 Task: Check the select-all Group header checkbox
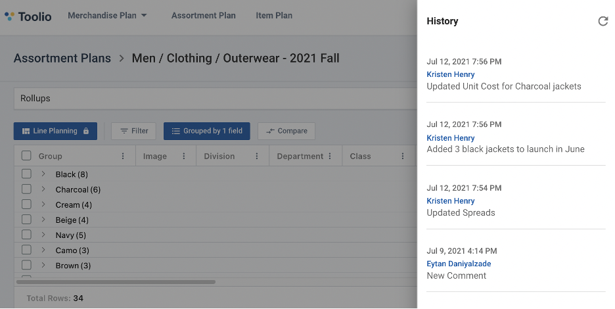point(26,156)
